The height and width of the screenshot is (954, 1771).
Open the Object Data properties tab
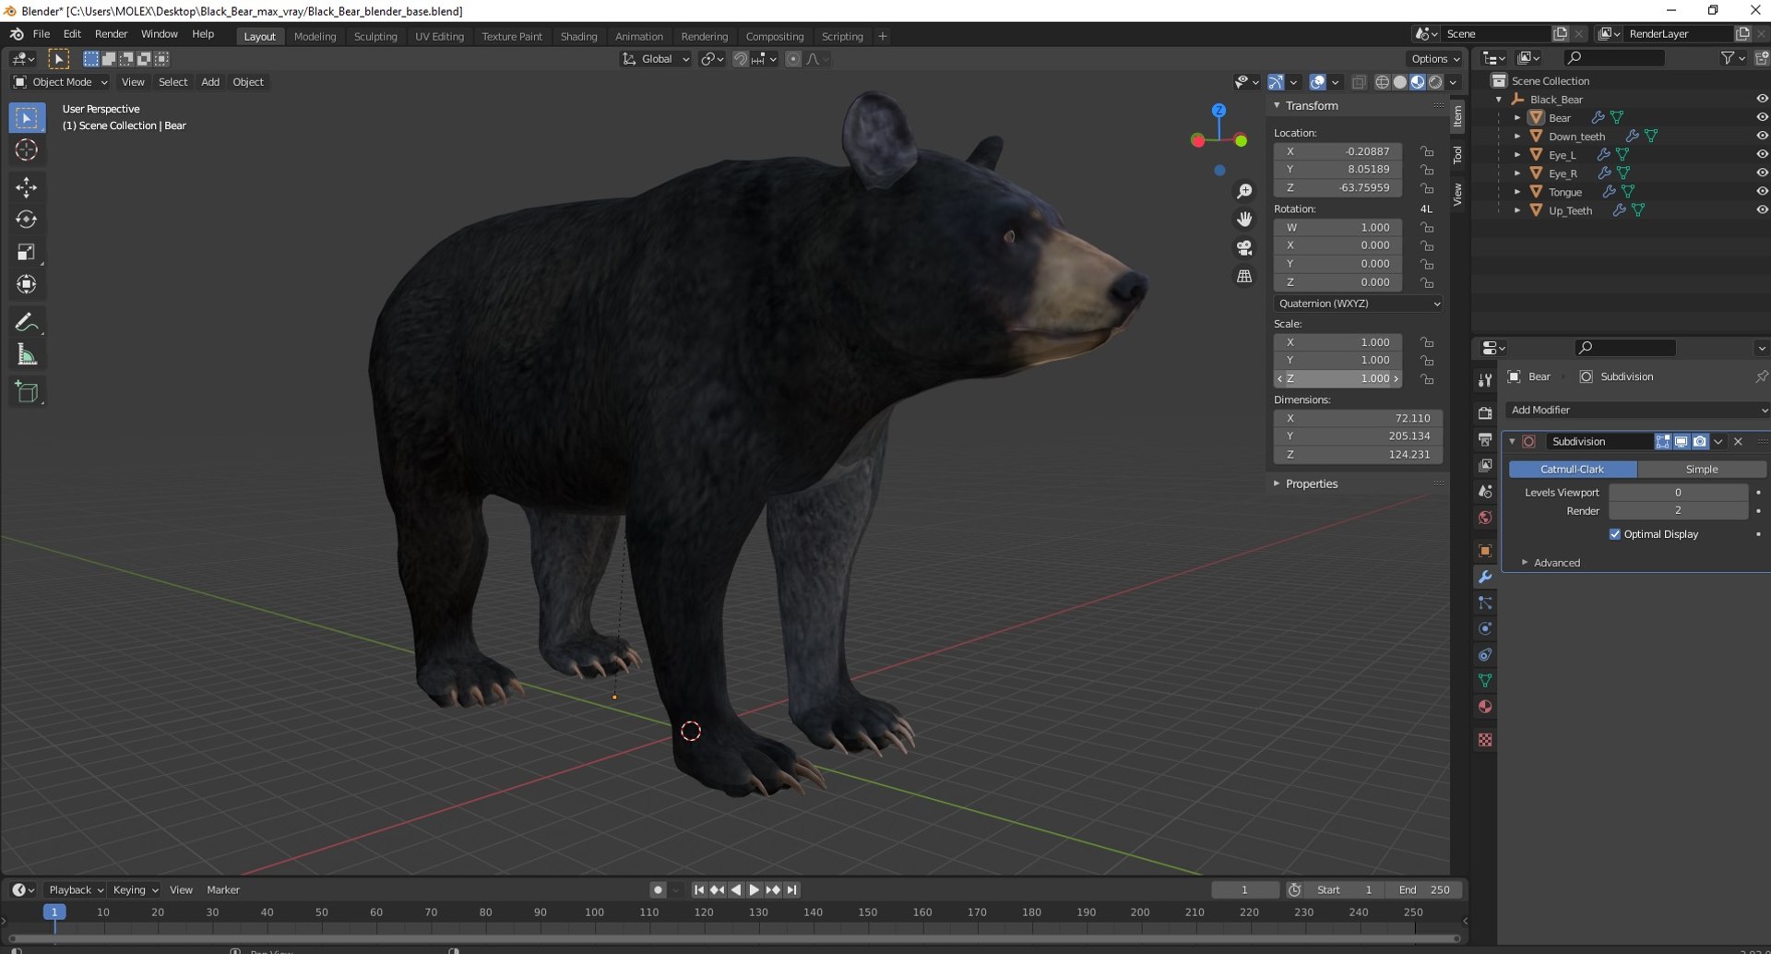pyautogui.click(x=1485, y=681)
